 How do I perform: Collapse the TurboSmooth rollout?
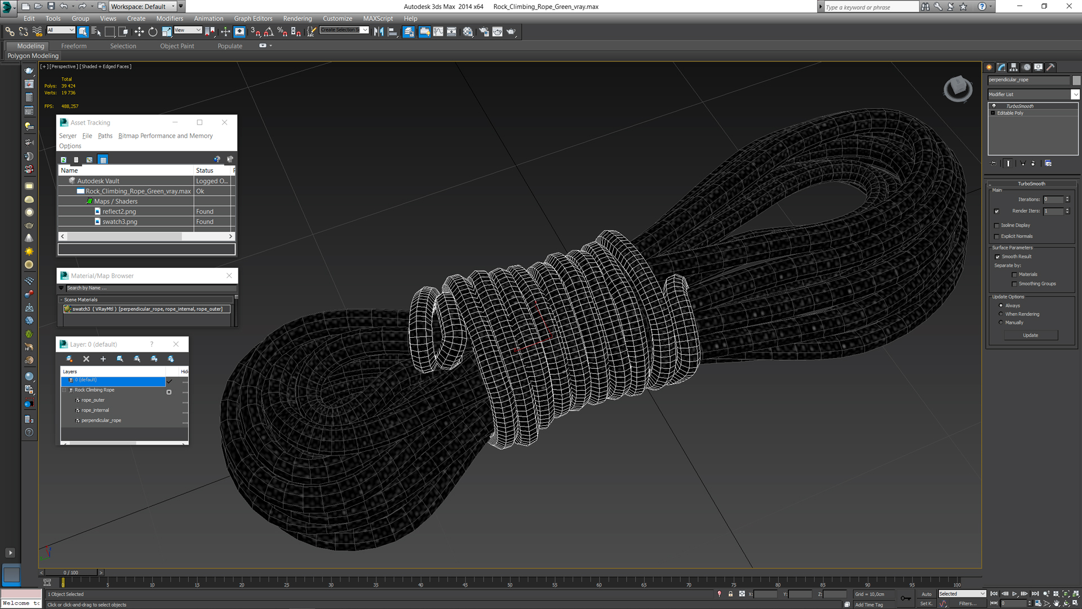(x=1031, y=184)
